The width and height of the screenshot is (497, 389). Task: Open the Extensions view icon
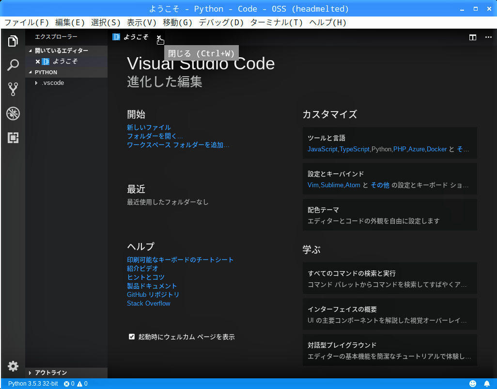13,138
